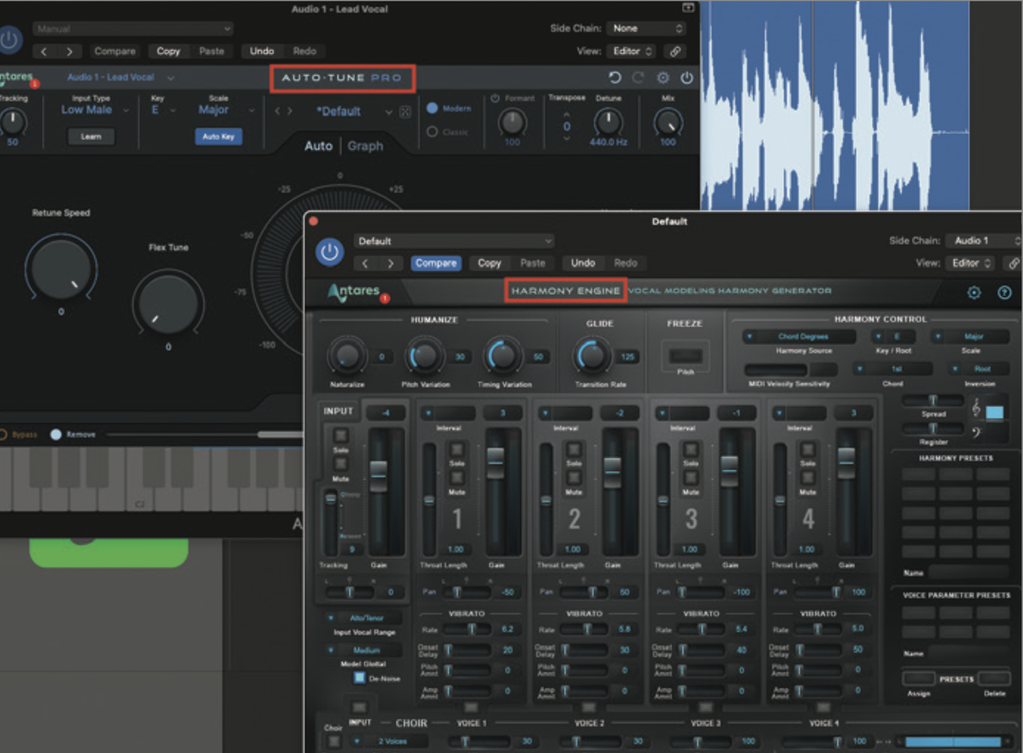The width and height of the screenshot is (1023, 753).
Task: Click the link icon beside the View selector
Action: tap(1013, 263)
